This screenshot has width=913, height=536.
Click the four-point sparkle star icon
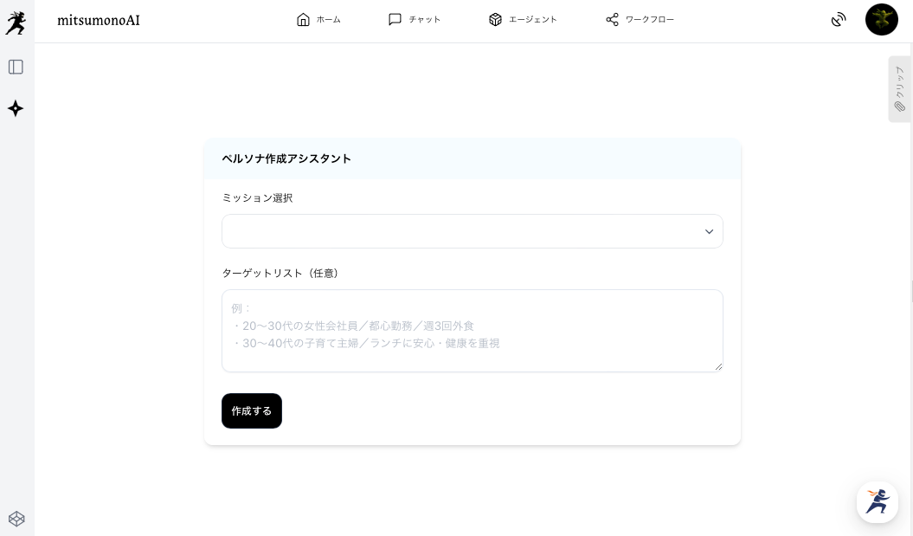point(16,108)
